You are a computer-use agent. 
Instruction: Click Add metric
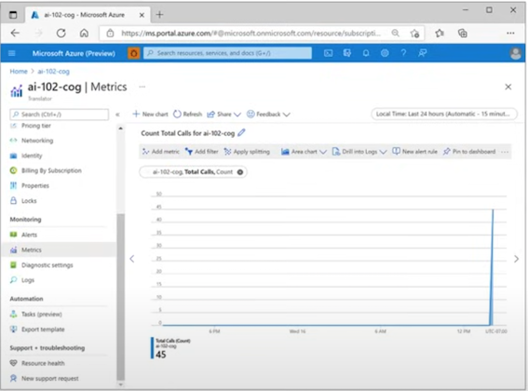click(x=160, y=152)
